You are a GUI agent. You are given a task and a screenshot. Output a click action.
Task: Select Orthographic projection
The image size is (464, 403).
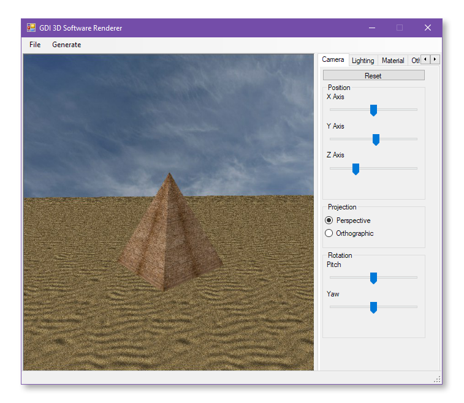(349, 233)
